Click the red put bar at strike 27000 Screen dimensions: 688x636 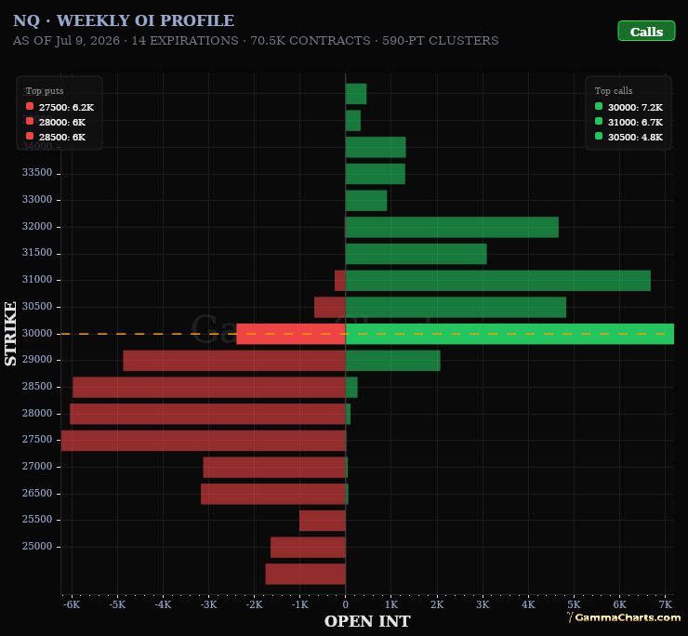point(274,467)
